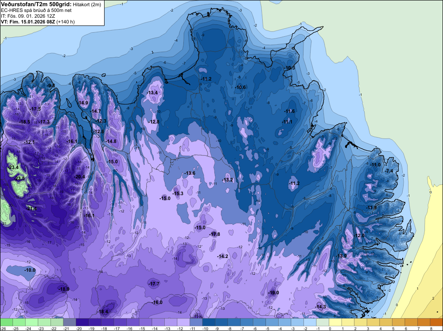The width and height of the screenshot is (443, 331).
Task: Click the light lavender -12 legend swatch
Action: (x=183, y=322)
